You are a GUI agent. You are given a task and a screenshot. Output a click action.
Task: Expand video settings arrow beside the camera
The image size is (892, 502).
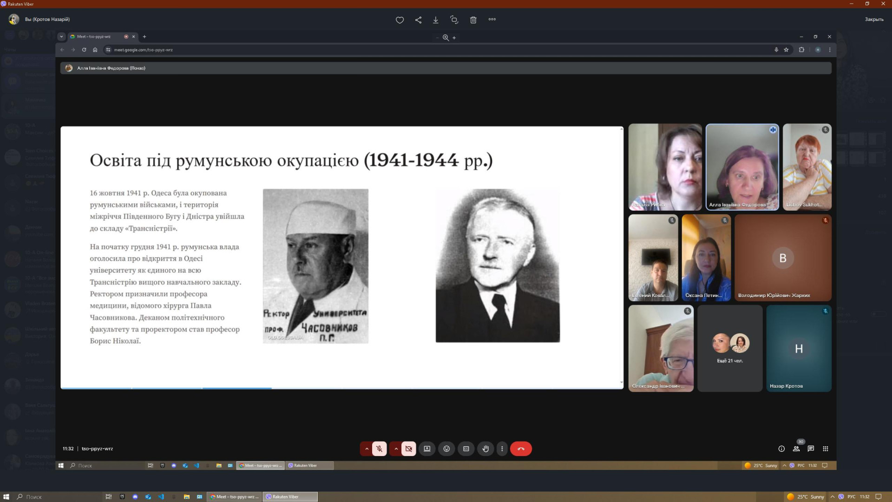tap(396, 449)
